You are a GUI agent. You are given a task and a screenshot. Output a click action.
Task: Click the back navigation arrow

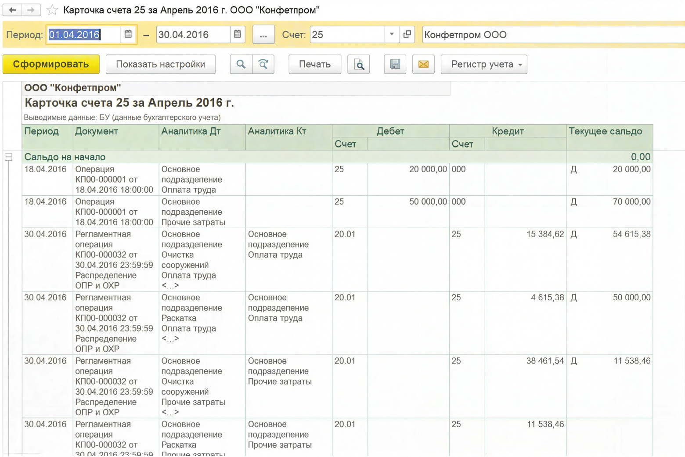pyautogui.click(x=12, y=10)
